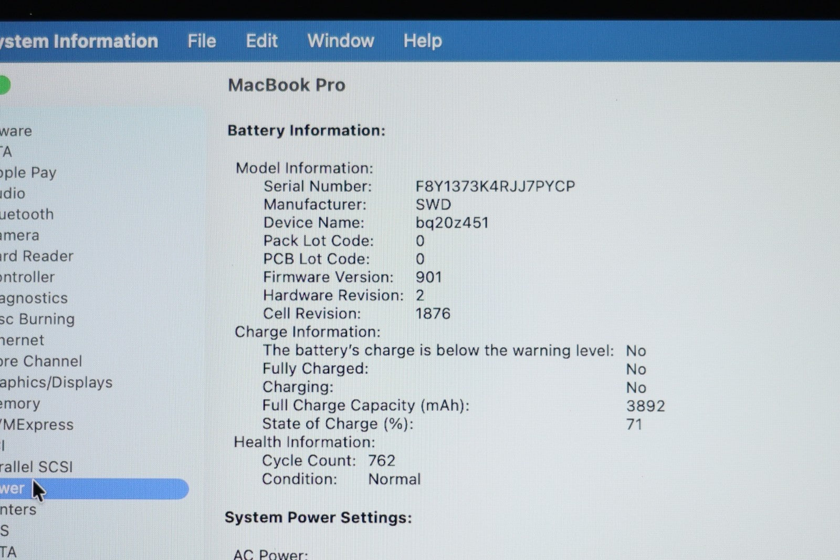The width and height of the screenshot is (840, 560).
Task: Open the Window menu
Action: click(341, 41)
